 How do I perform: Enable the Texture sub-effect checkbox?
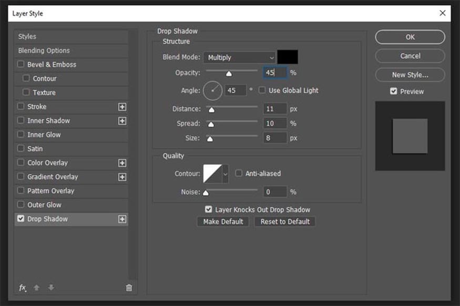(x=26, y=92)
